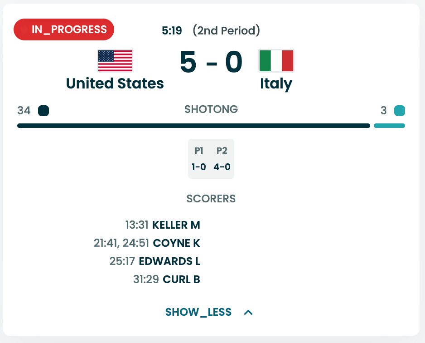Select the P1 period score column
425x343 pixels.
pos(199,159)
